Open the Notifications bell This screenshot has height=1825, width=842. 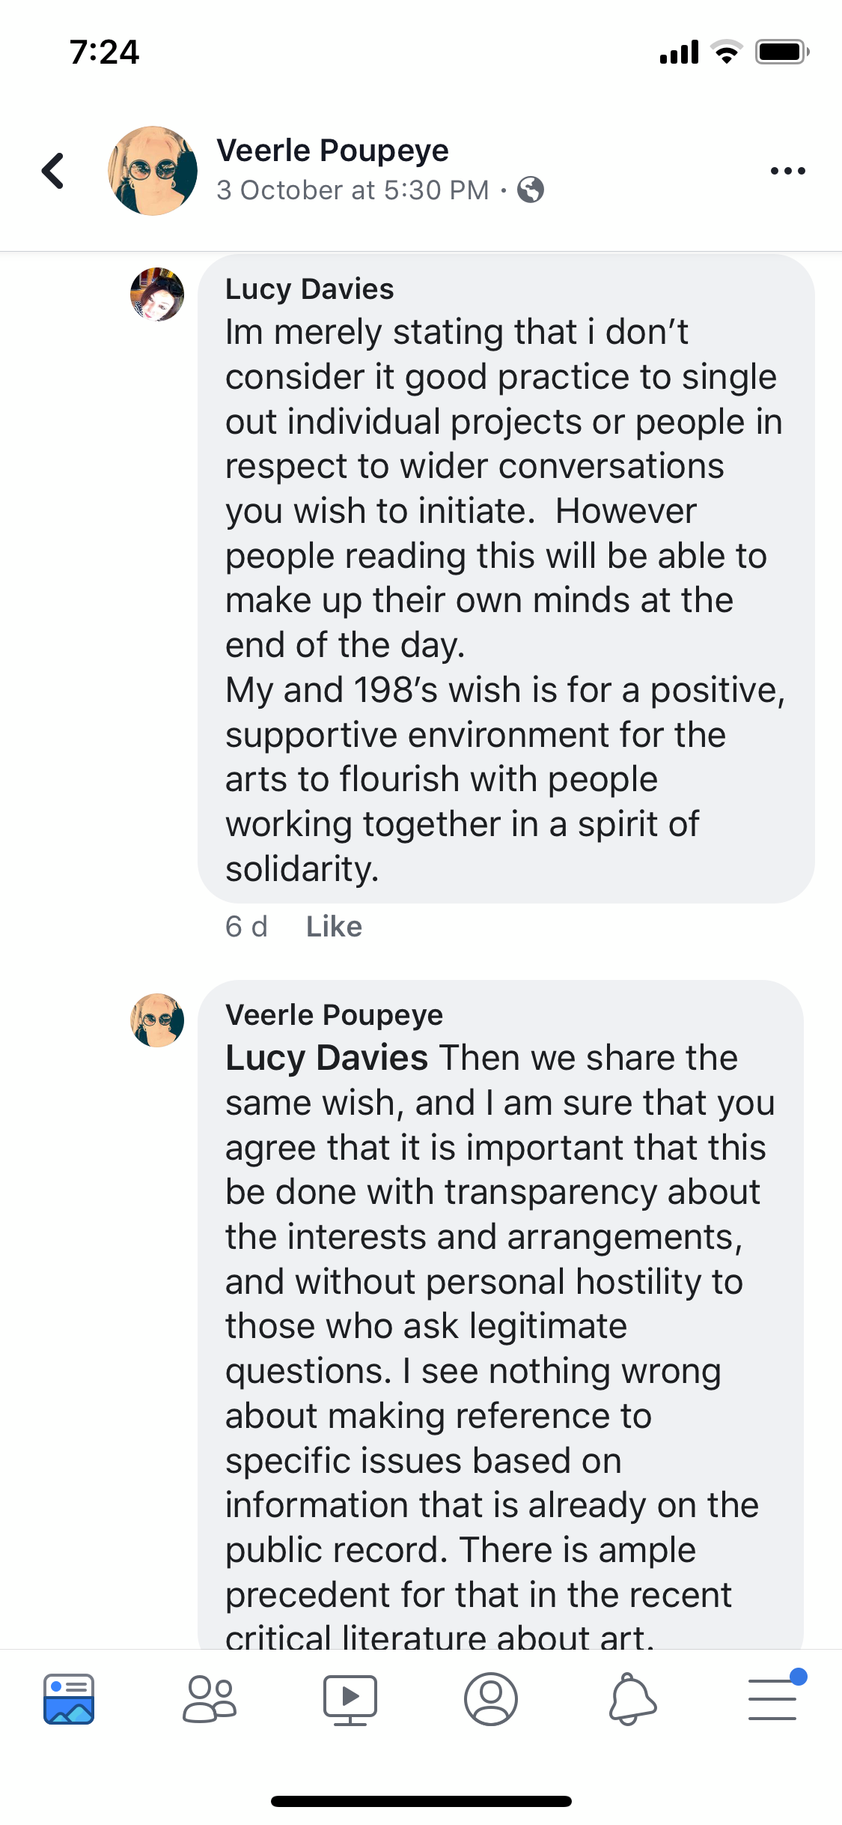click(632, 1698)
